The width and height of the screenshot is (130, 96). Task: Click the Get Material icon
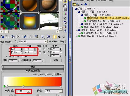click(x=3, y=37)
